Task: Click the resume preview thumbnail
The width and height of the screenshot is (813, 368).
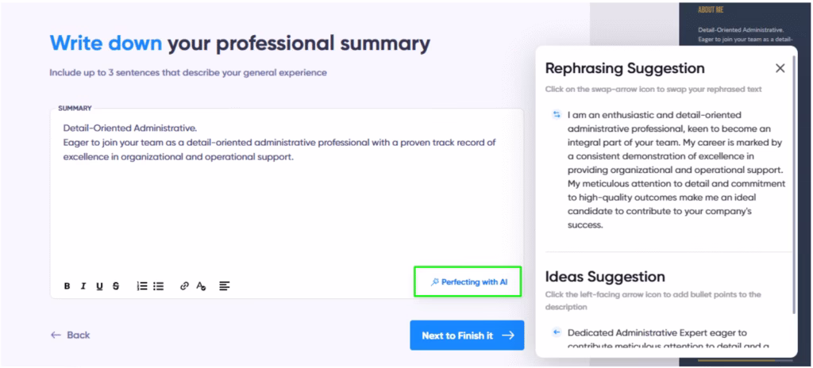Action: pos(747,24)
